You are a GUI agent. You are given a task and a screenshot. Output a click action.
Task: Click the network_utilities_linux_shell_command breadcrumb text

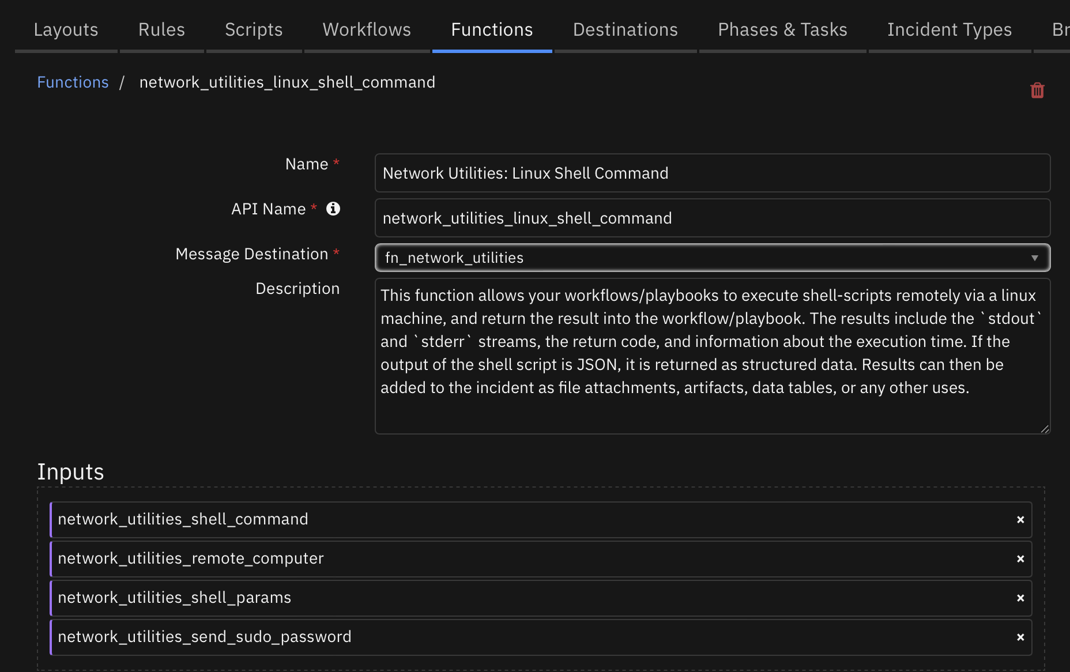[287, 82]
